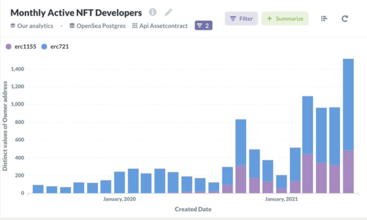Click the blue erc721 legend color dot

(x=44, y=47)
